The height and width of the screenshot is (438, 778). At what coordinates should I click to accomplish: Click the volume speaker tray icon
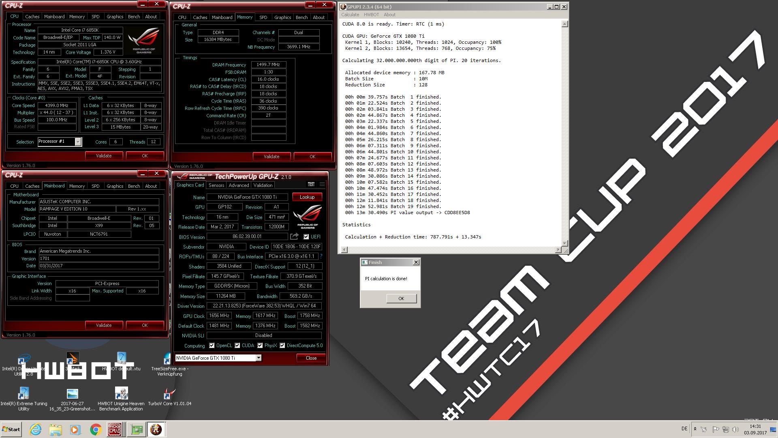[735, 429]
